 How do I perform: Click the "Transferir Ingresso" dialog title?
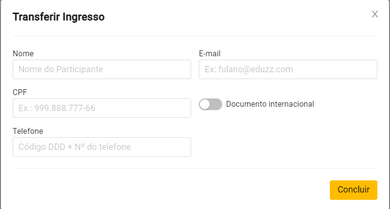(x=58, y=17)
